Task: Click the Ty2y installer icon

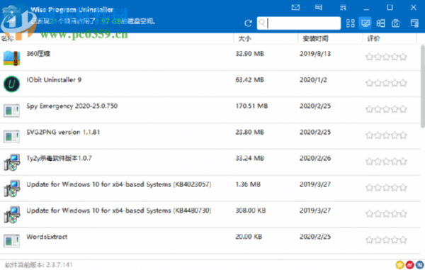Action: click(x=12, y=162)
